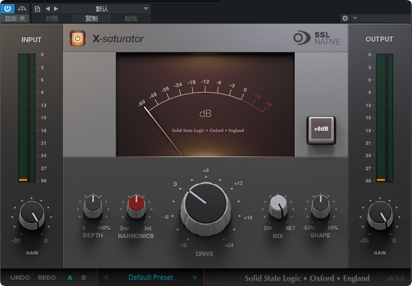
Task: Click the sidechain monitor icon in host toolbar
Action: [22, 8]
